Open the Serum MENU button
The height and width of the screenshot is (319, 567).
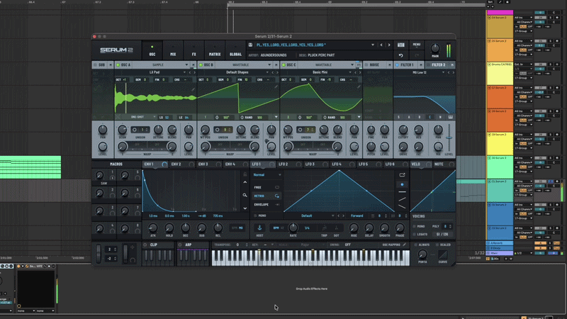417,45
